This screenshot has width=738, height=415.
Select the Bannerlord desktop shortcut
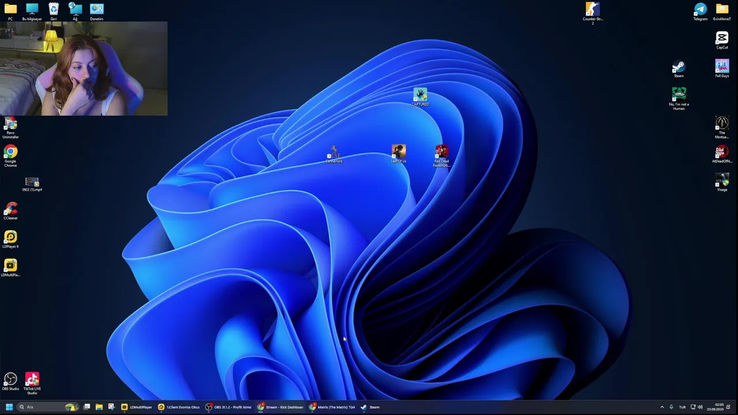pos(334,154)
